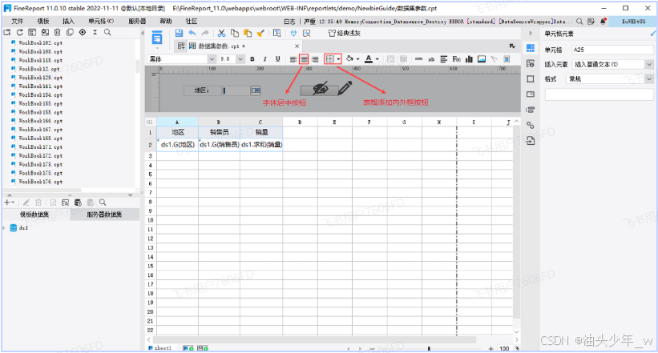
Task: Click the Copy icon in toolbar
Action: [235, 33]
